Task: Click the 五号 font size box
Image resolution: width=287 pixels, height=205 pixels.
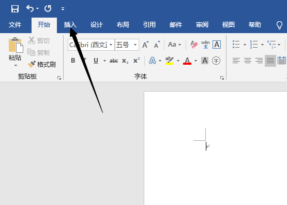Action: tap(124, 45)
